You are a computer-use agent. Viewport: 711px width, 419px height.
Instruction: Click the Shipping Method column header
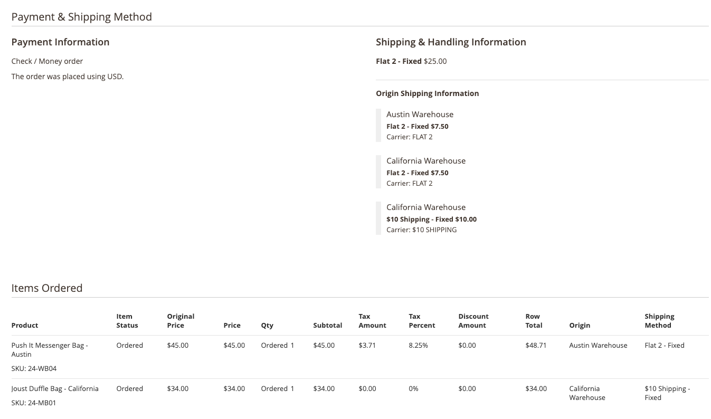click(659, 321)
